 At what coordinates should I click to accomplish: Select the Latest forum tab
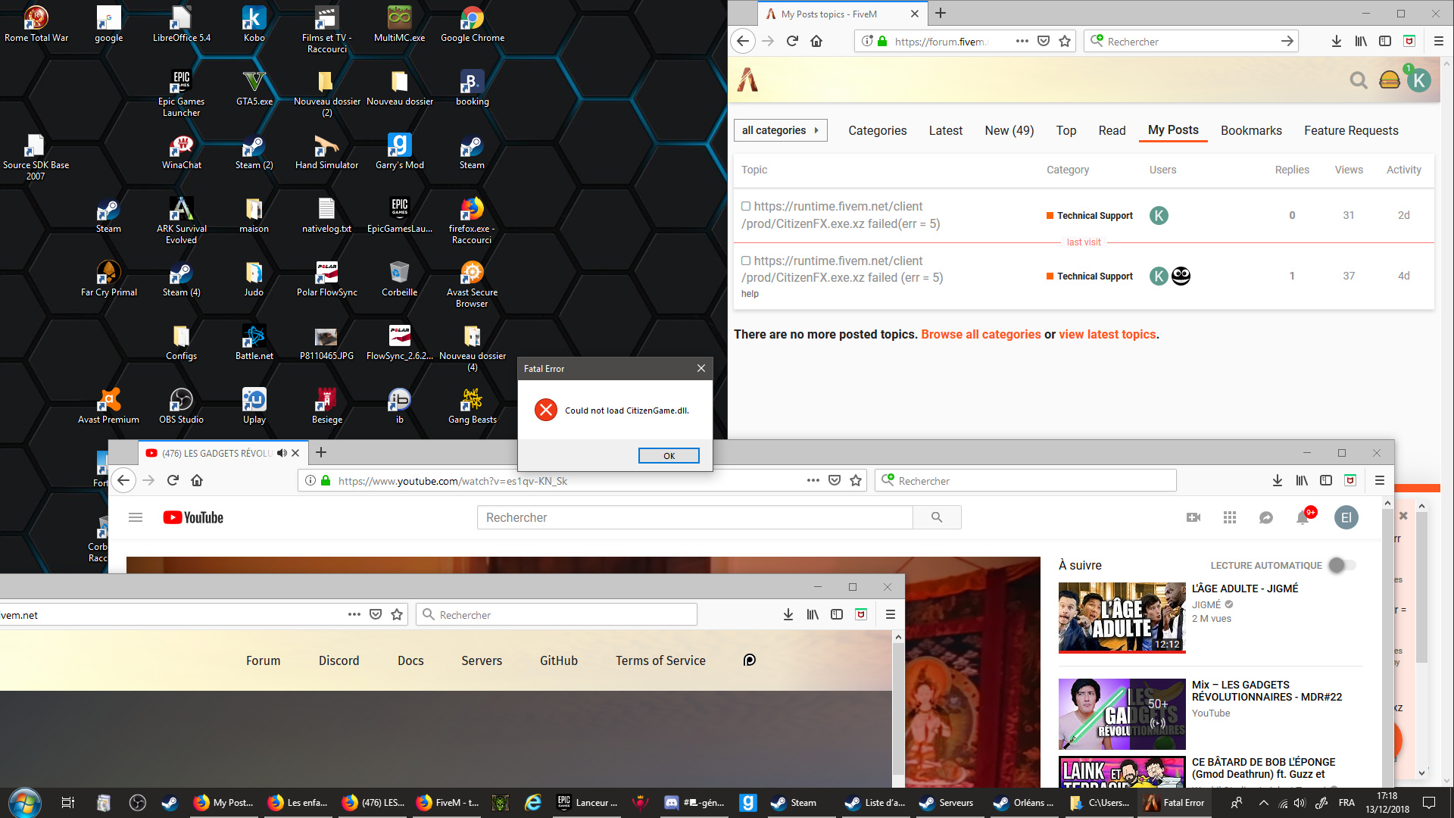[945, 130]
